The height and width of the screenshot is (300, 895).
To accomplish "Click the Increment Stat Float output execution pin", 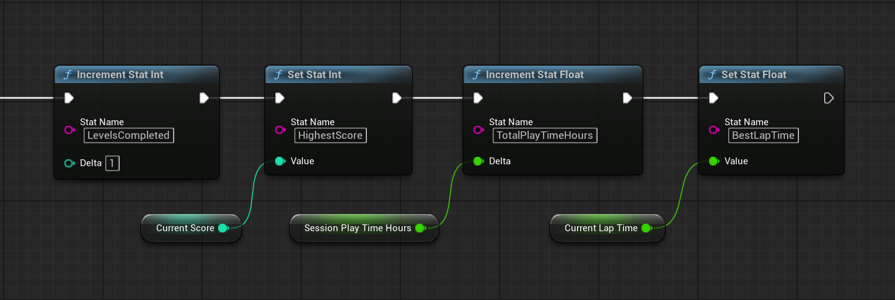I will pos(627,98).
